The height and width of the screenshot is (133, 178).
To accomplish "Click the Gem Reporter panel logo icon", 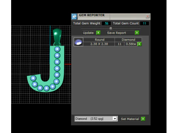I will click(74, 17).
